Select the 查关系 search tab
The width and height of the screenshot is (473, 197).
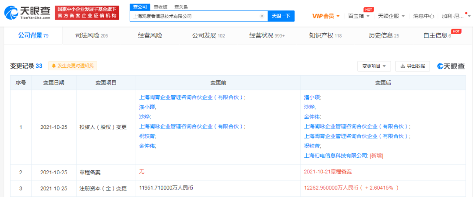[x=181, y=7]
